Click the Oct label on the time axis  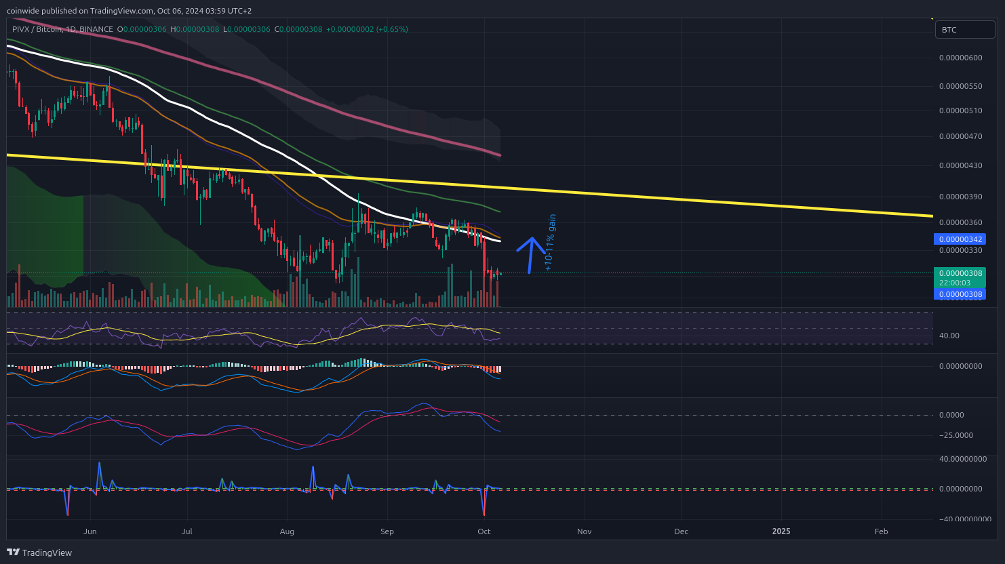pos(484,531)
